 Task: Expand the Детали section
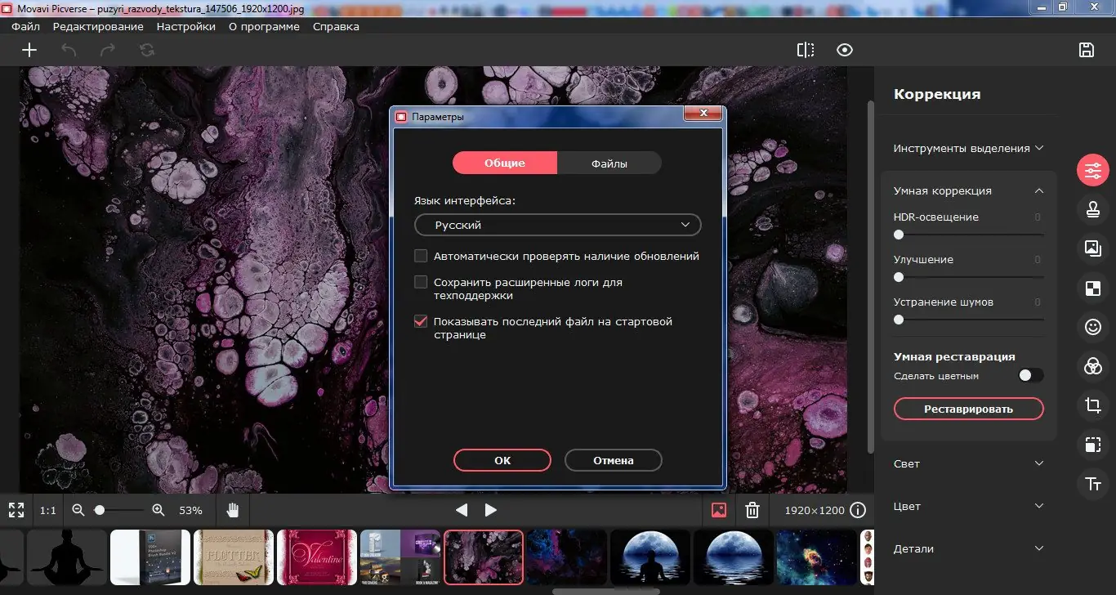(969, 548)
